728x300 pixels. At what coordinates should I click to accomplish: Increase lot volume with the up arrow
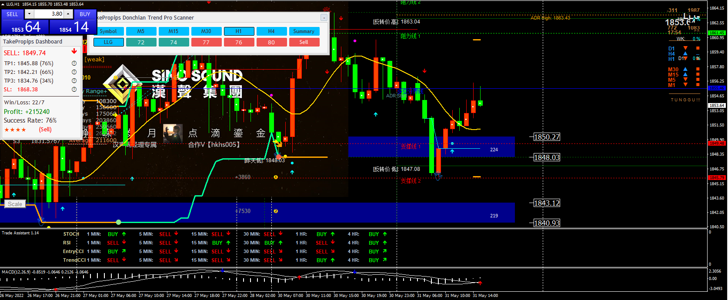coord(68,14)
